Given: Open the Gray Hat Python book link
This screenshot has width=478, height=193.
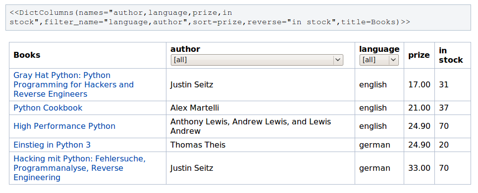Looking at the screenshot, I should [x=73, y=84].
